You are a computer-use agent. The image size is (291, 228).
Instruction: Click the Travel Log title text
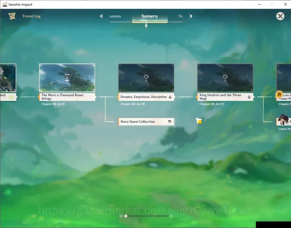click(x=31, y=16)
